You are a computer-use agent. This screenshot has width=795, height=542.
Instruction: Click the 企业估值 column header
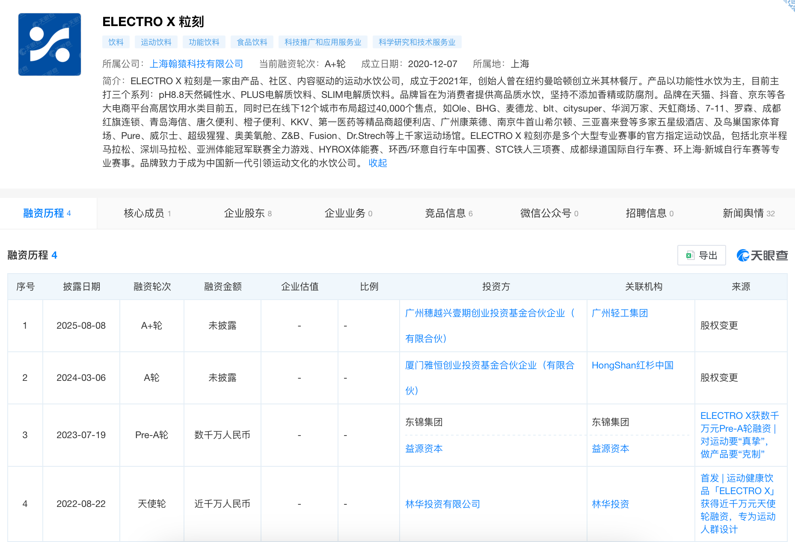(x=300, y=287)
